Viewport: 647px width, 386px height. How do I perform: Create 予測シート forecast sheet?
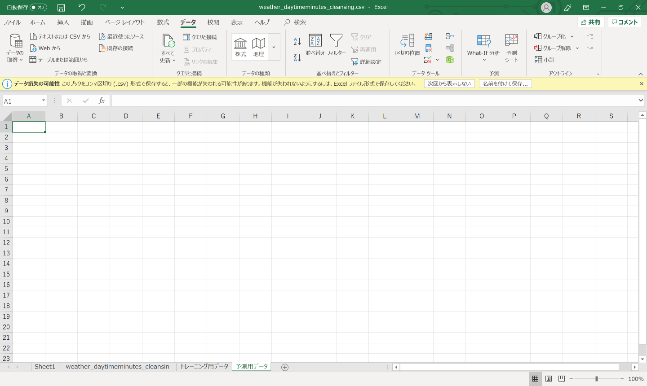tap(511, 48)
